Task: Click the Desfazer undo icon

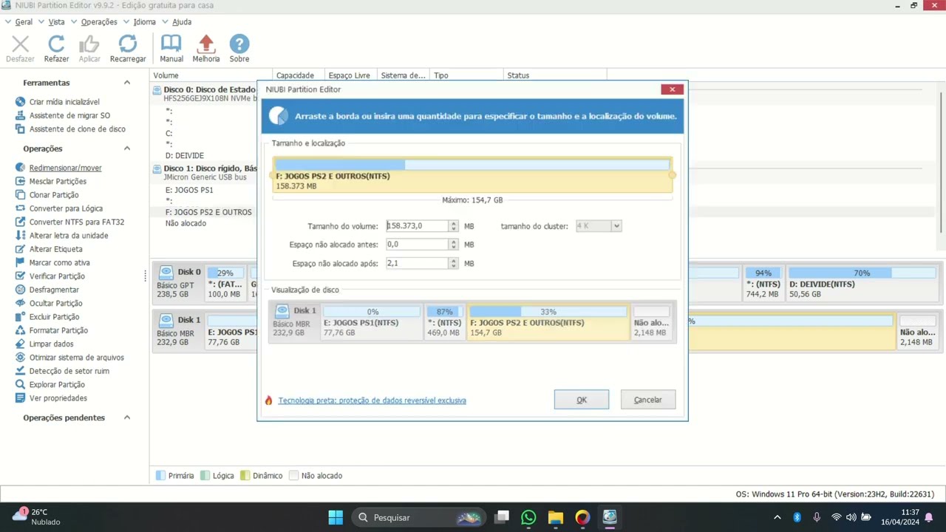Action: tap(21, 44)
